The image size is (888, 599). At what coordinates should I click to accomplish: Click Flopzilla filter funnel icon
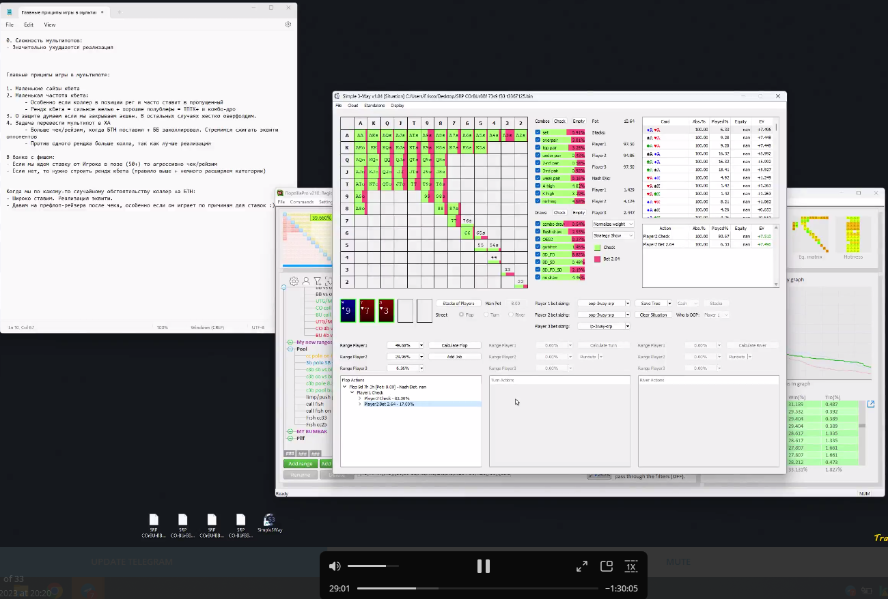(318, 281)
